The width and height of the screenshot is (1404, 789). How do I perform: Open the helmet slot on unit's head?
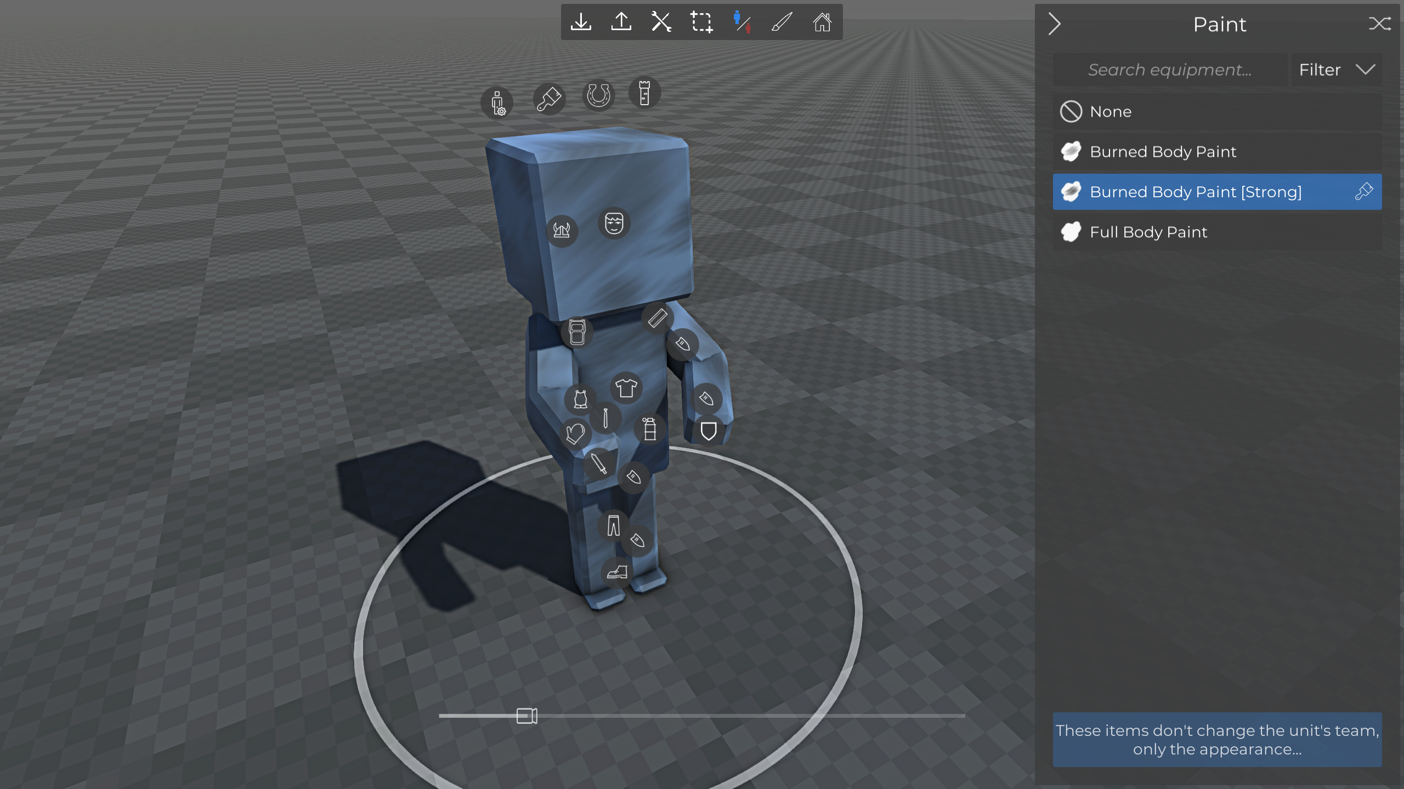[x=562, y=231]
